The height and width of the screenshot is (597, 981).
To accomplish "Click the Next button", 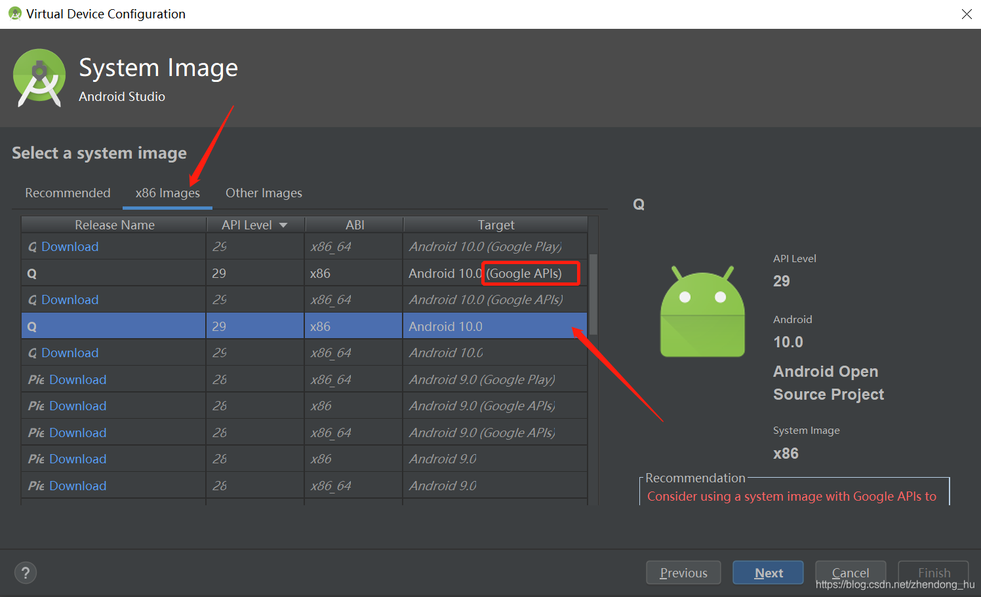I will [x=768, y=573].
